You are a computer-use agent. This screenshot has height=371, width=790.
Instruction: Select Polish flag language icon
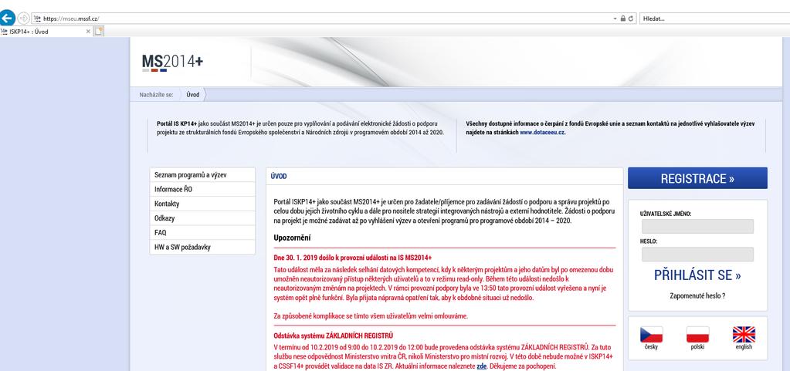pos(697,334)
